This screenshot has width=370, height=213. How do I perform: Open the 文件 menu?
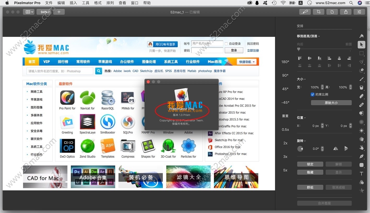pos(49,3)
